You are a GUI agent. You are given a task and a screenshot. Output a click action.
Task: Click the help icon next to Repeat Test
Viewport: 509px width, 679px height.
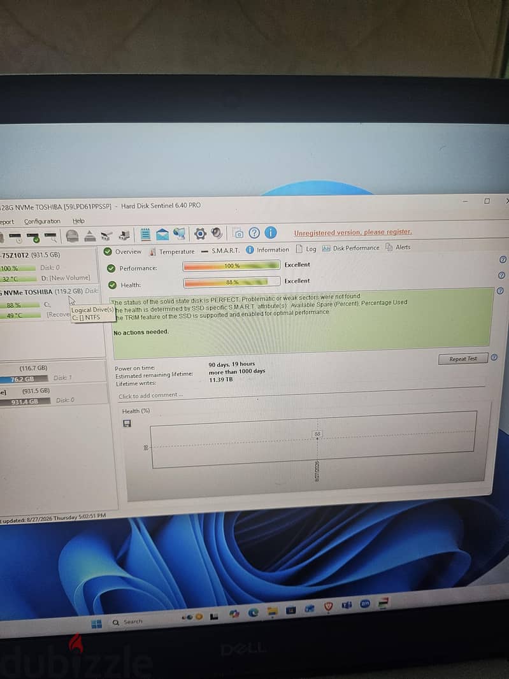pyautogui.click(x=494, y=357)
